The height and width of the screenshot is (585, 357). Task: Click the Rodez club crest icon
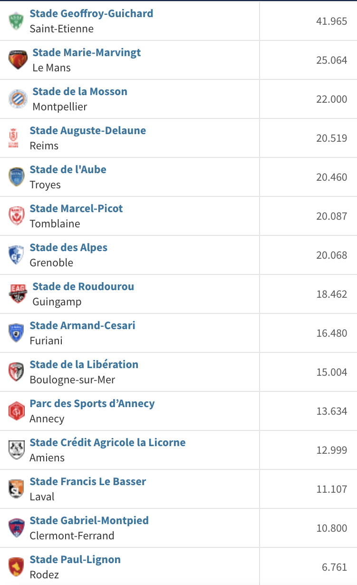coord(16,567)
